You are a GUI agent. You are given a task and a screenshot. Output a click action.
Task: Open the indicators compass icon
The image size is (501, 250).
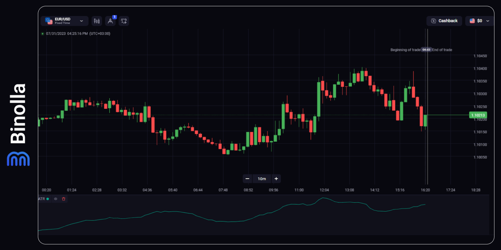pyautogui.click(x=110, y=21)
